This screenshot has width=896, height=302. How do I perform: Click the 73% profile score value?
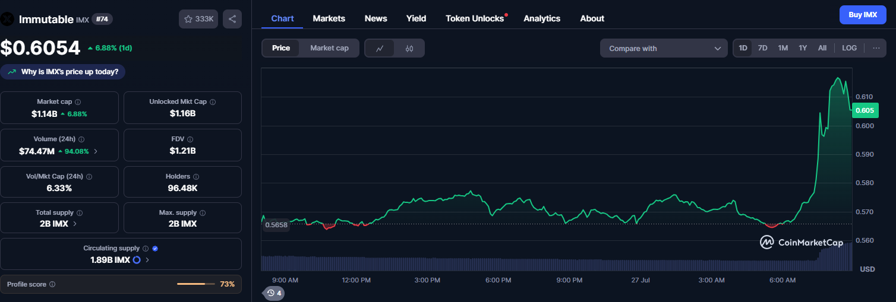click(x=228, y=284)
